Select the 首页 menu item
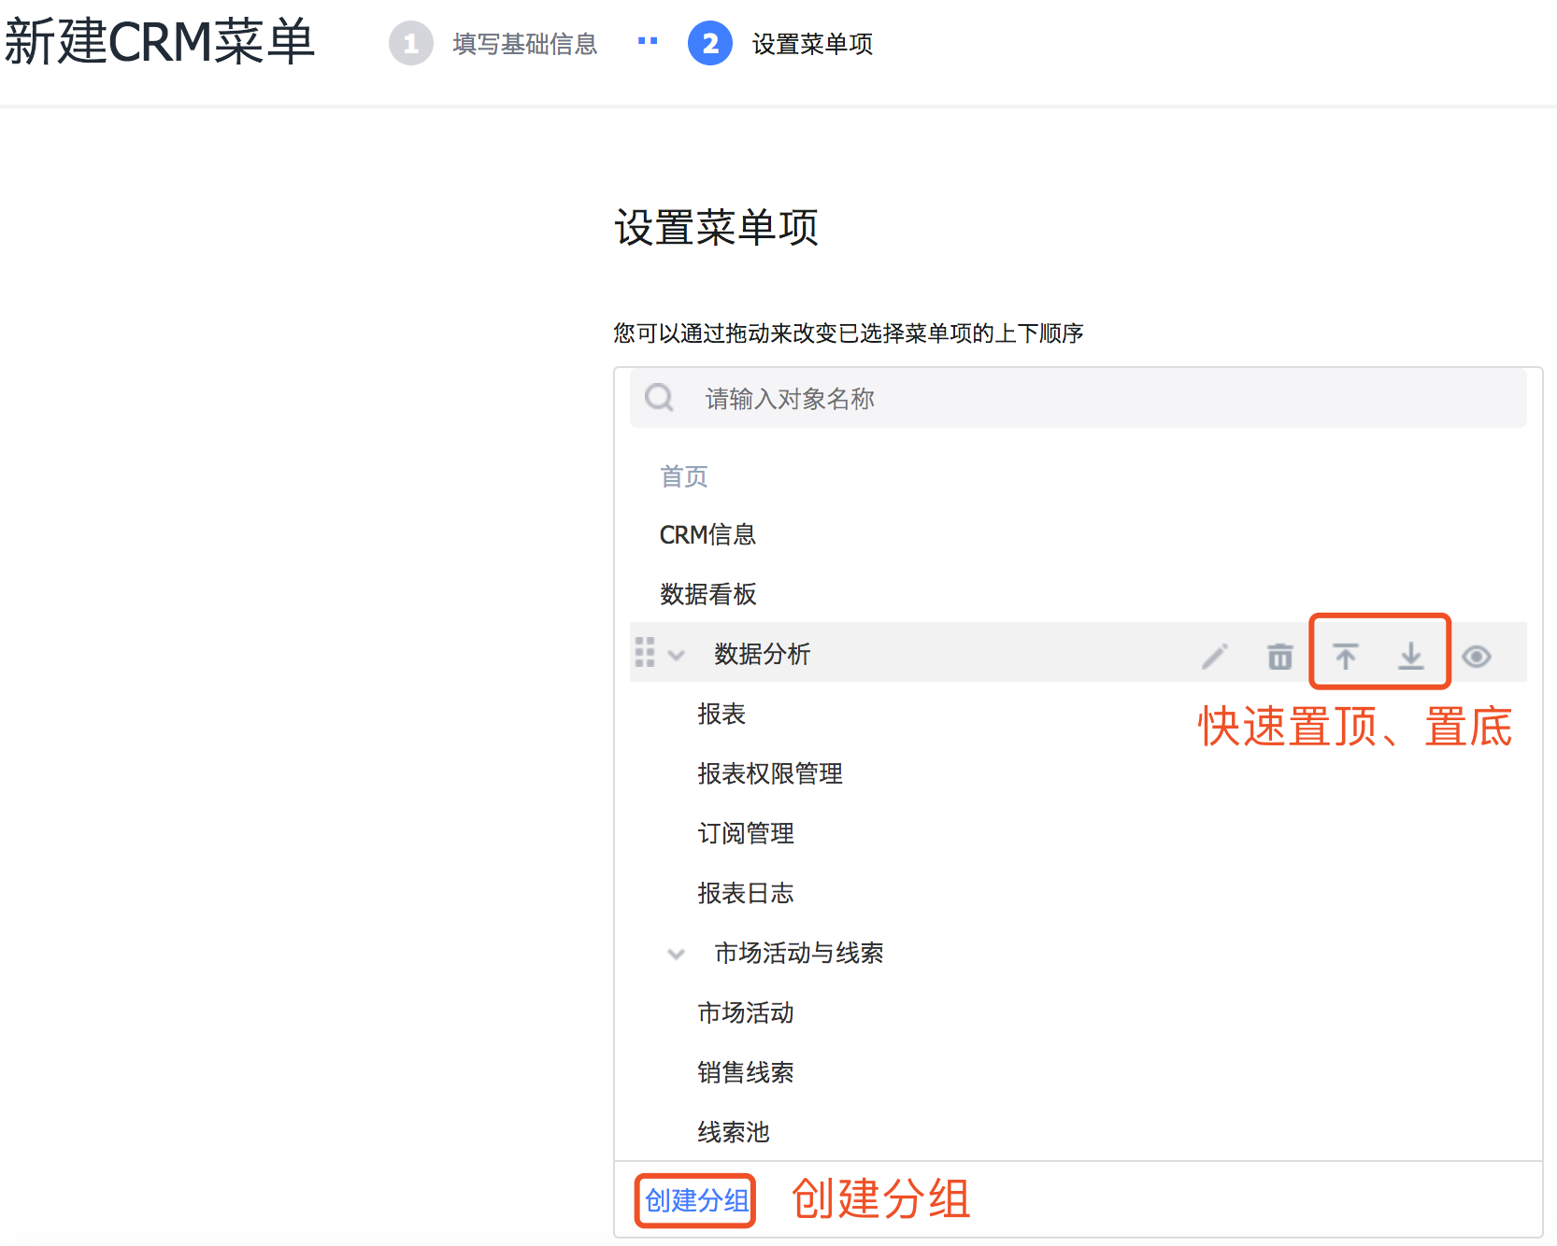 (684, 476)
